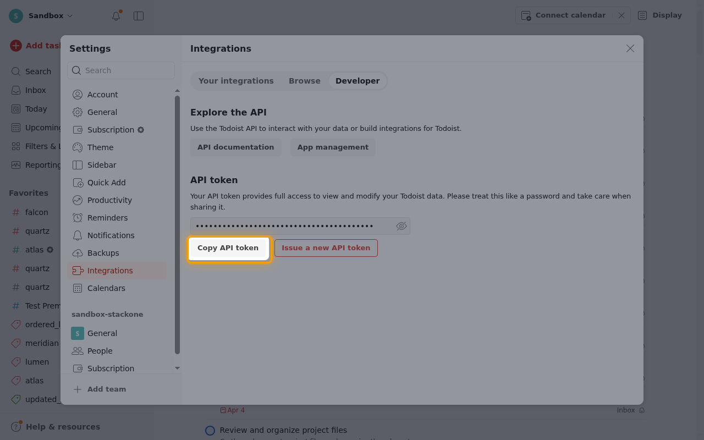Click the plus icon beside Add team
The width and height of the screenshot is (704, 440).
tap(78, 389)
